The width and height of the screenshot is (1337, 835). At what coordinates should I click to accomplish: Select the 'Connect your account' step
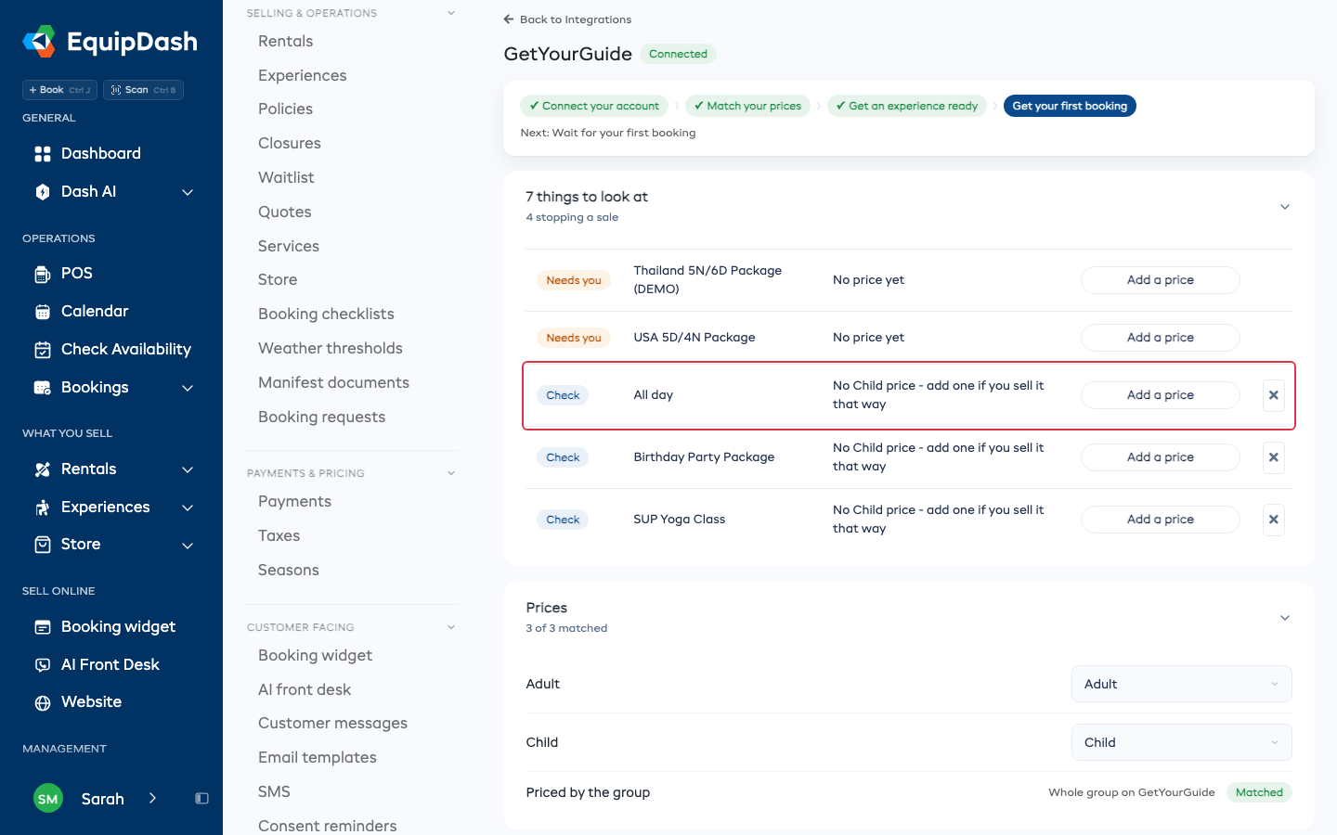(594, 106)
